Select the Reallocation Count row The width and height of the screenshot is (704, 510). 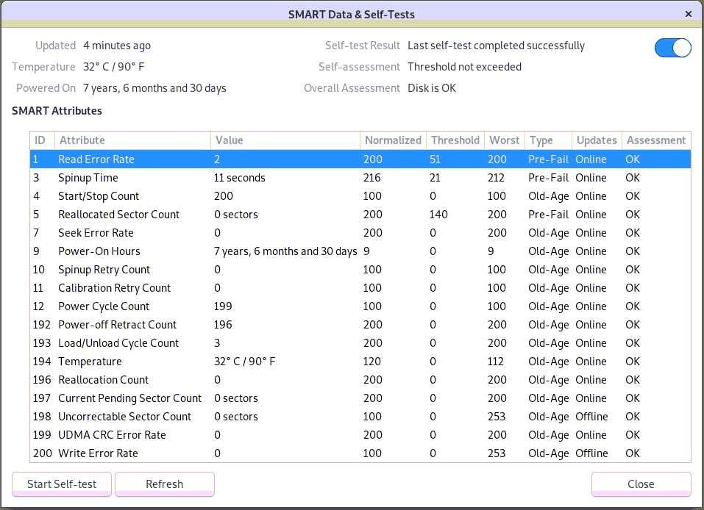[360, 380]
